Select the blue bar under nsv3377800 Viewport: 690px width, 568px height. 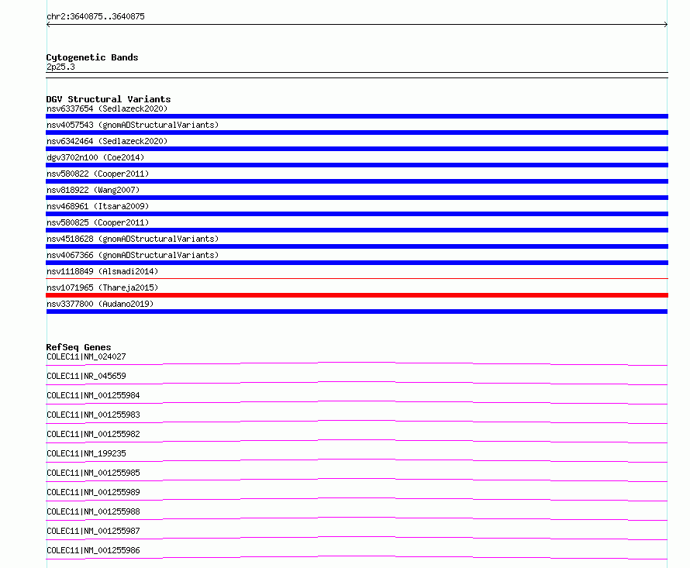tap(357, 312)
